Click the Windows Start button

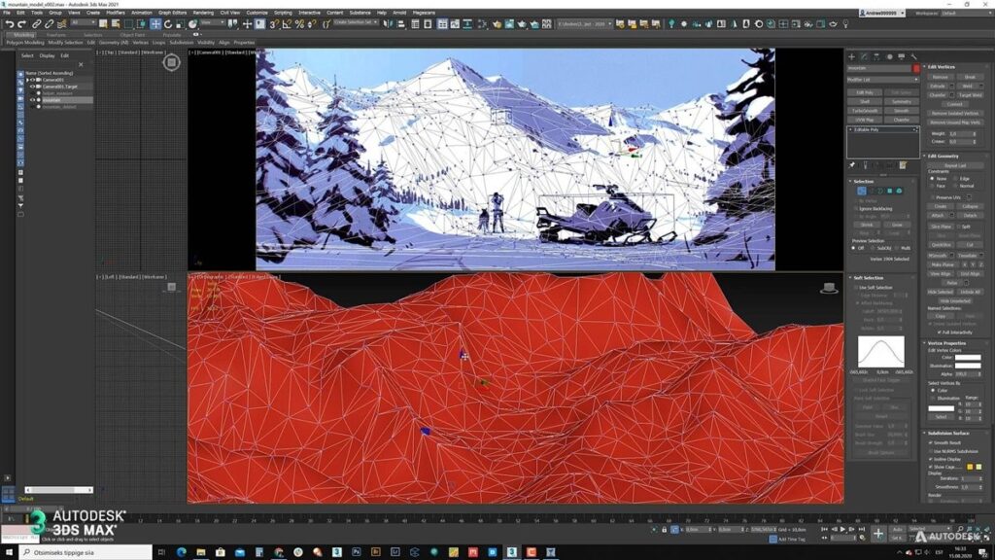[x=9, y=552]
